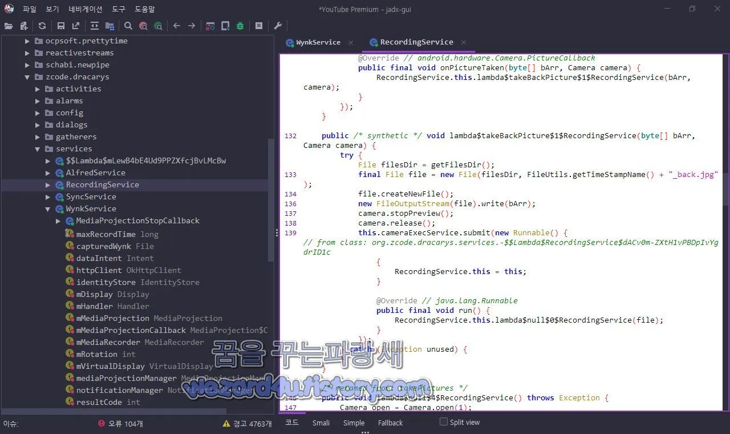Open the 네비게이션 menu
Screen dimensions: 730x434
(86, 9)
